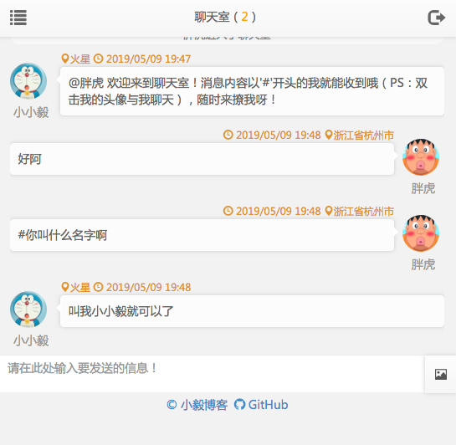Image resolution: width=456 pixels, height=445 pixels.
Task: Click 胖虎 avatar beside 好阿 message
Action: [421, 157]
